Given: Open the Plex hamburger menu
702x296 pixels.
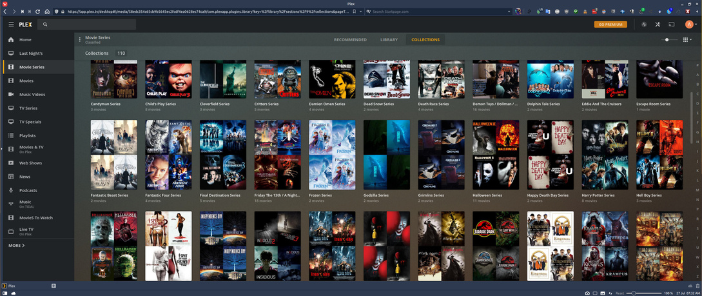Looking at the screenshot, I should pyautogui.click(x=11, y=25).
